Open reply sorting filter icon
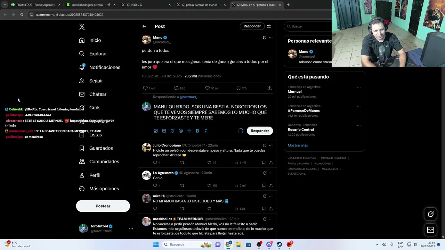The image size is (445, 250). (269, 26)
